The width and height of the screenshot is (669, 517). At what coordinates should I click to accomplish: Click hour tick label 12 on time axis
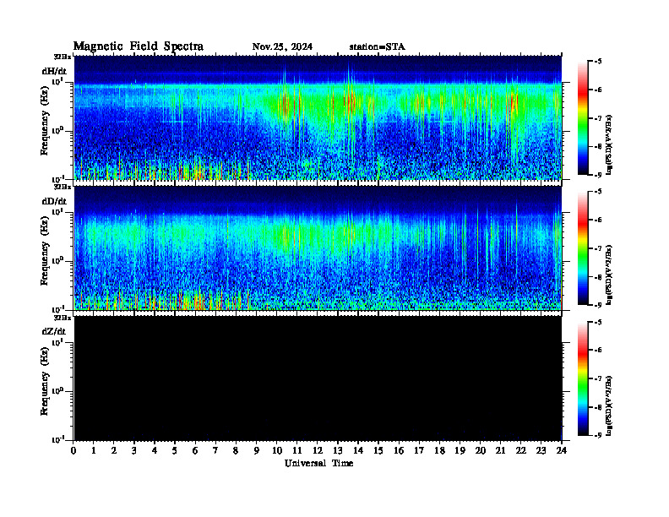(318, 451)
